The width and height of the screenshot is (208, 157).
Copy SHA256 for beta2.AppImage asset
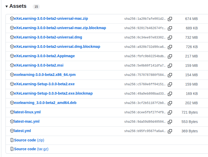170,56
